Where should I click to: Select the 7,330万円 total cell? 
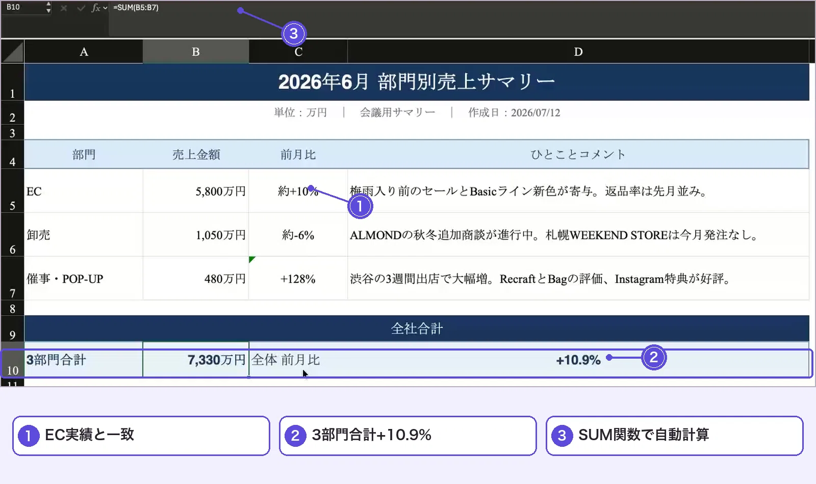pos(196,360)
